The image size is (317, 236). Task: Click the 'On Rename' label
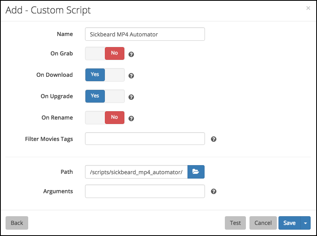tap(57, 118)
